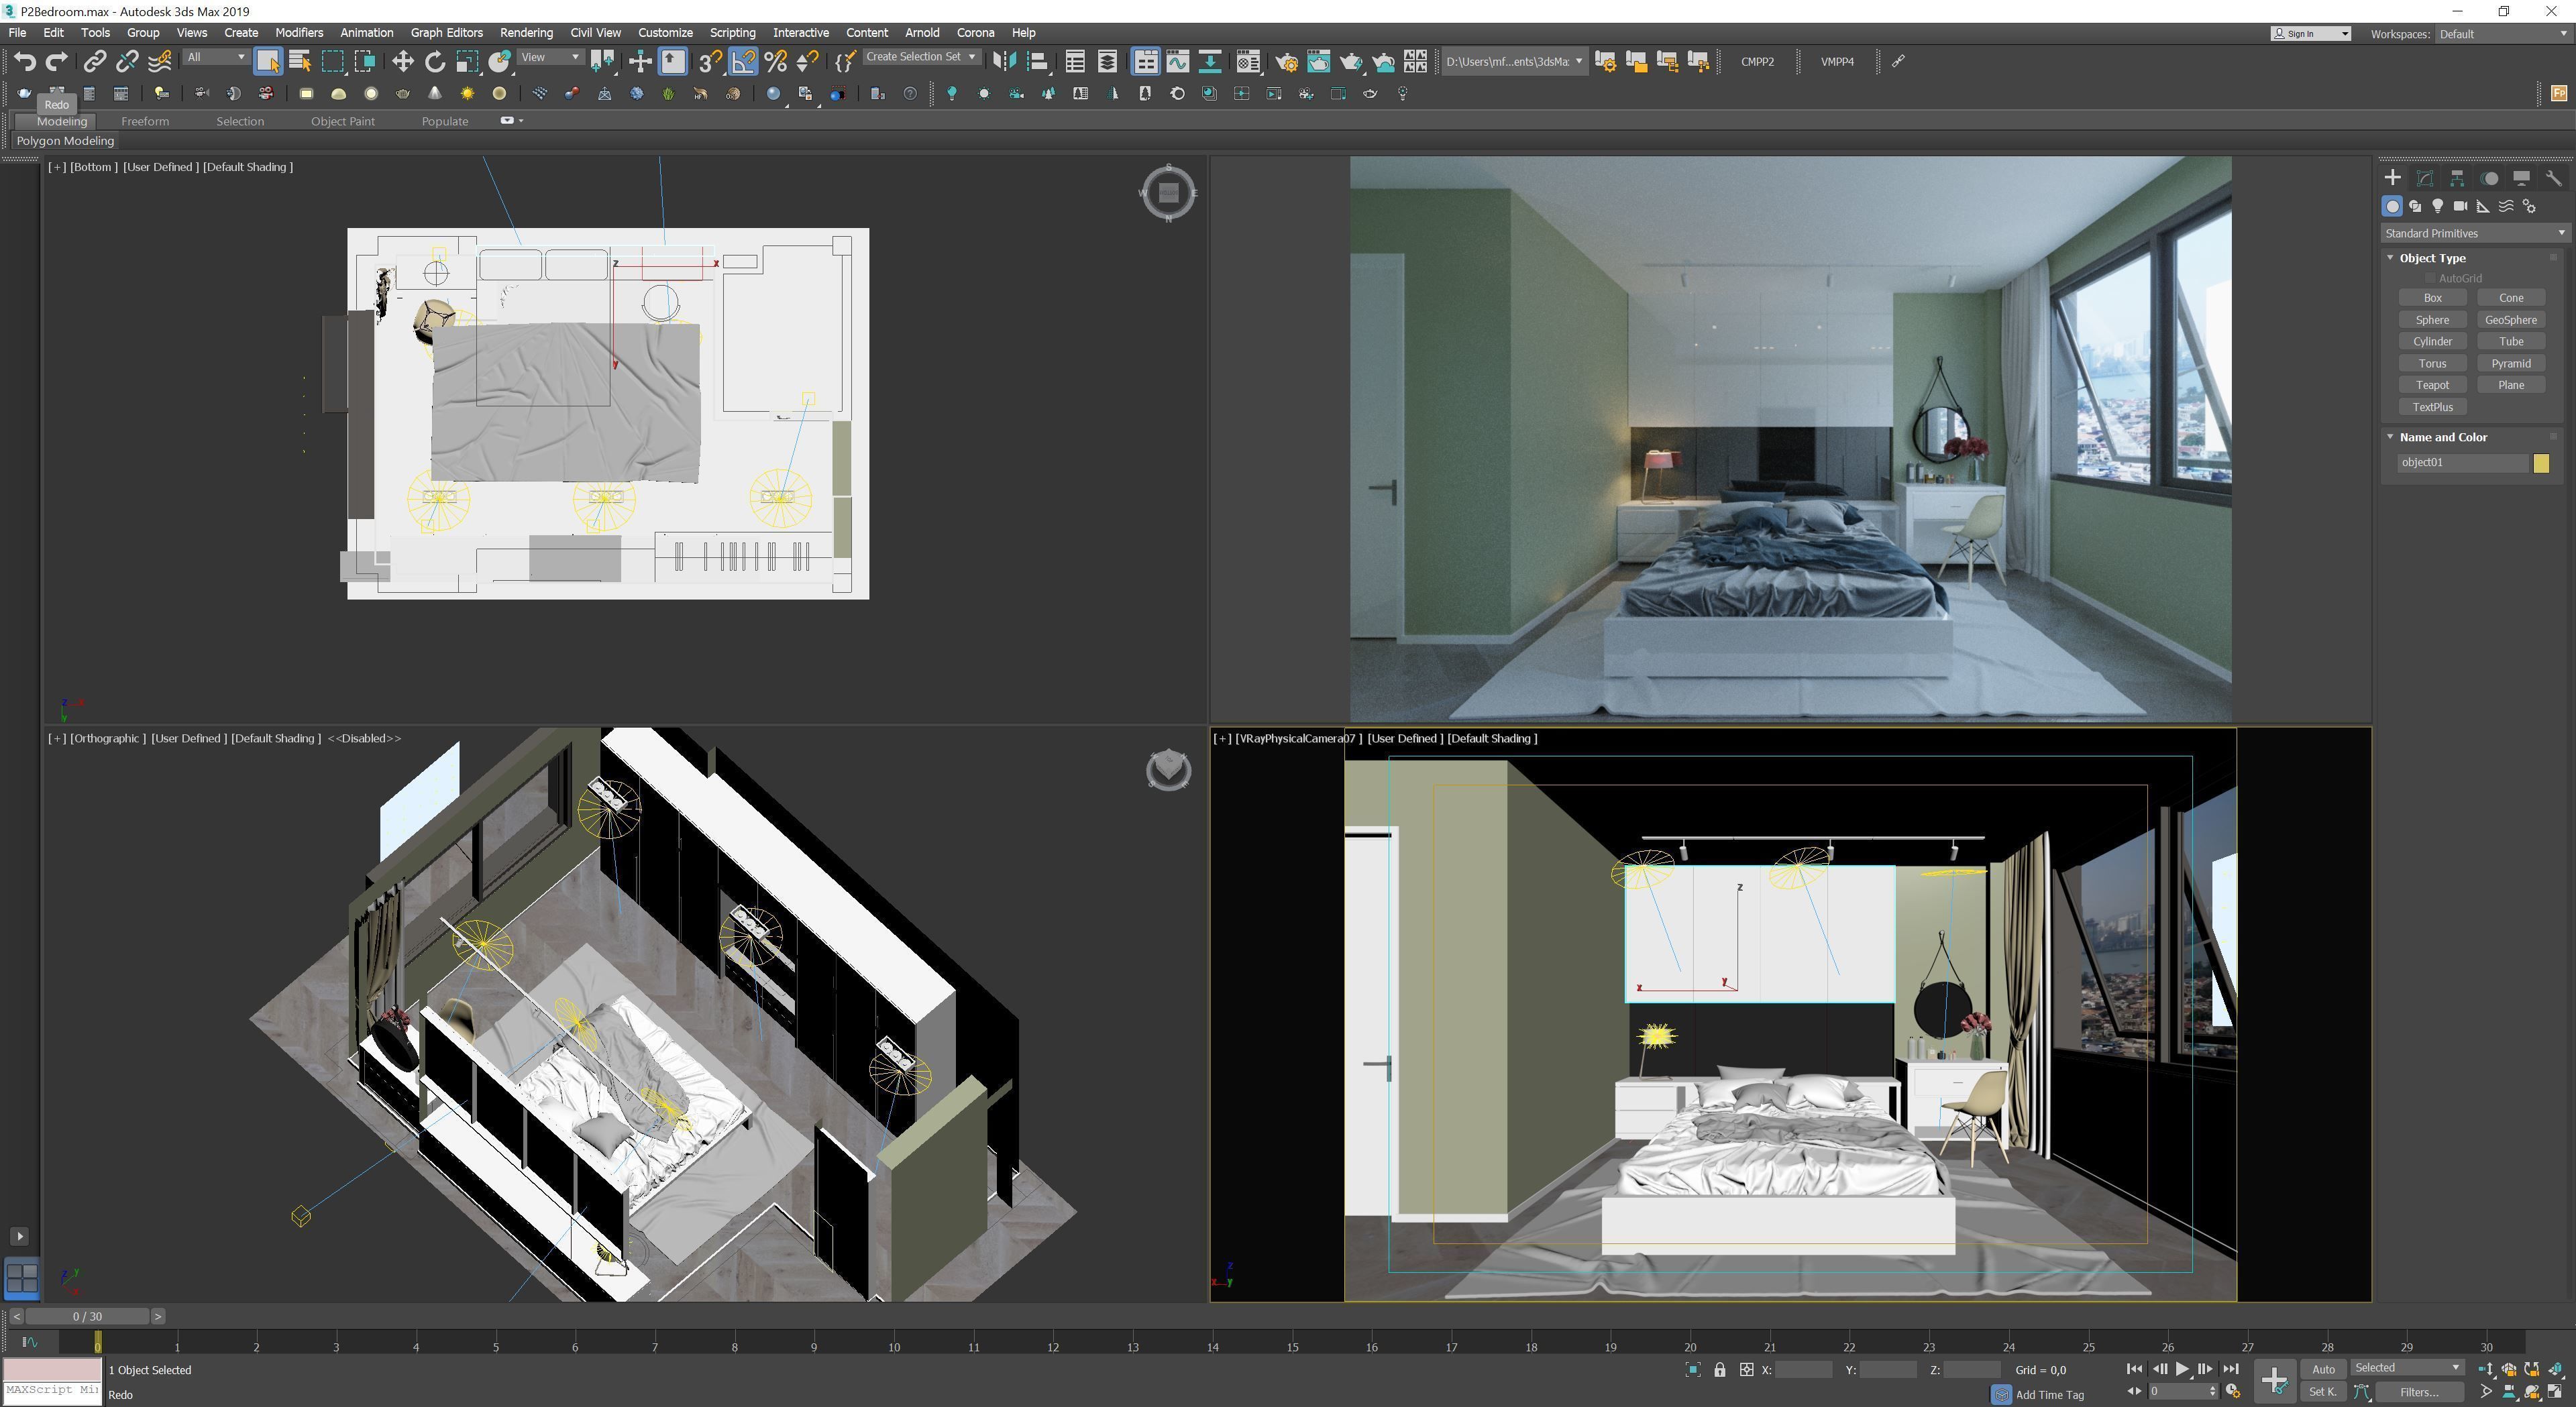Switch to the Freeform ribbon tab
Image resolution: width=2576 pixels, height=1407 pixels.
coord(145,121)
